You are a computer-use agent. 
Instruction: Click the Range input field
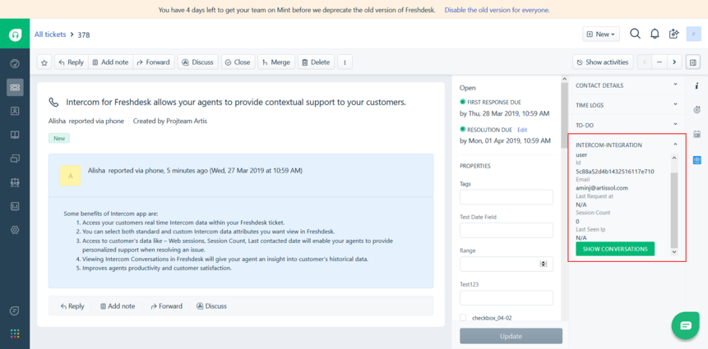click(x=507, y=264)
